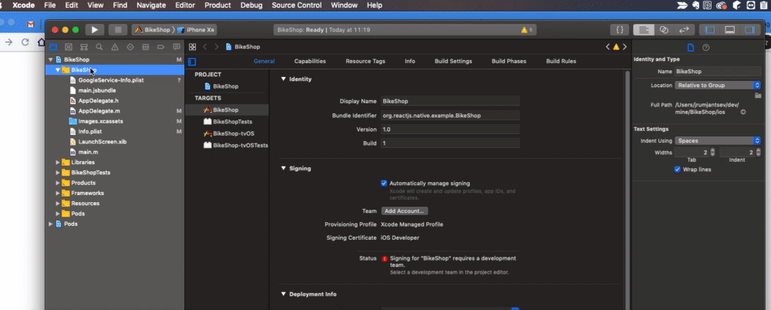
Task: Open the Build Settings tab
Action: click(453, 62)
